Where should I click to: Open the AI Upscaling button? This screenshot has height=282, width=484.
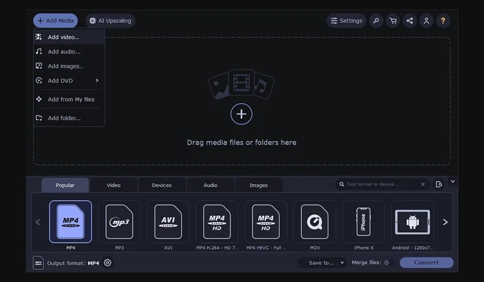pyautogui.click(x=110, y=21)
